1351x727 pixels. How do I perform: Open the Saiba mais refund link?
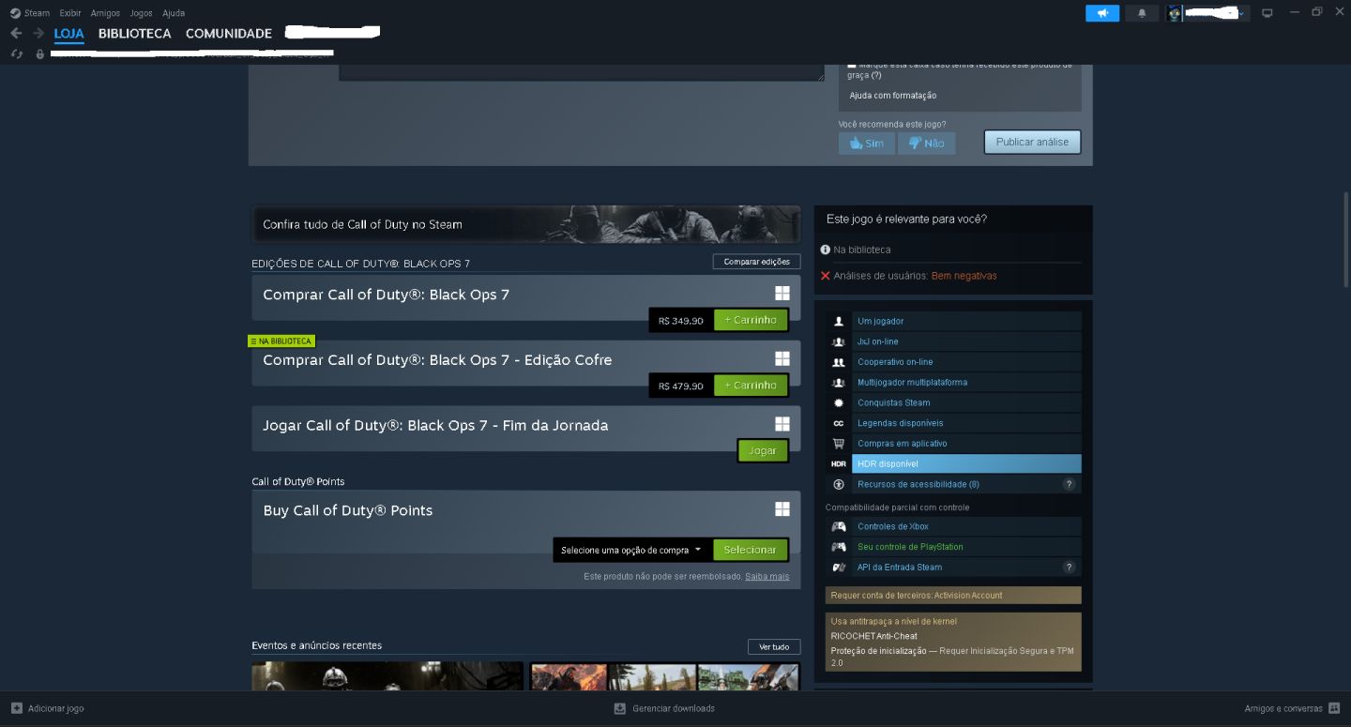767,576
